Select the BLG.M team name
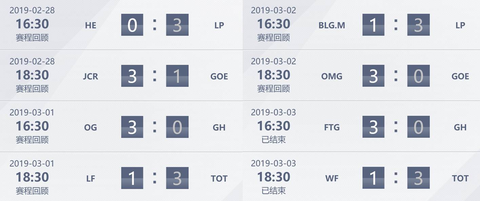 (x=332, y=25)
